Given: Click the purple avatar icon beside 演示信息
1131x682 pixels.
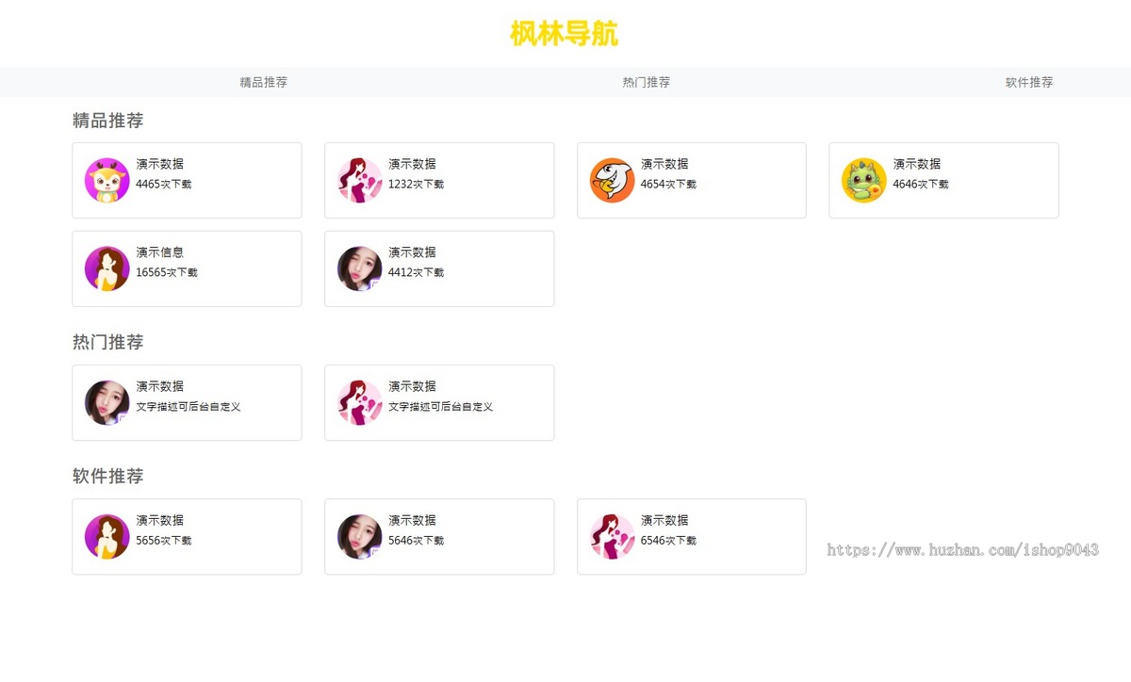Looking at the screenshot, I should [x=107, y=268].
